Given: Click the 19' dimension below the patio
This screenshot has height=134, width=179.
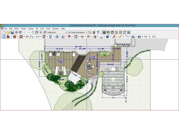Looking at the screenshot, I should pyautogui.click(x=113, y=98).
